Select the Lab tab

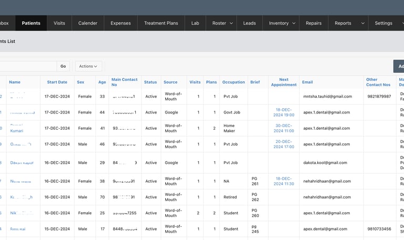195,23
